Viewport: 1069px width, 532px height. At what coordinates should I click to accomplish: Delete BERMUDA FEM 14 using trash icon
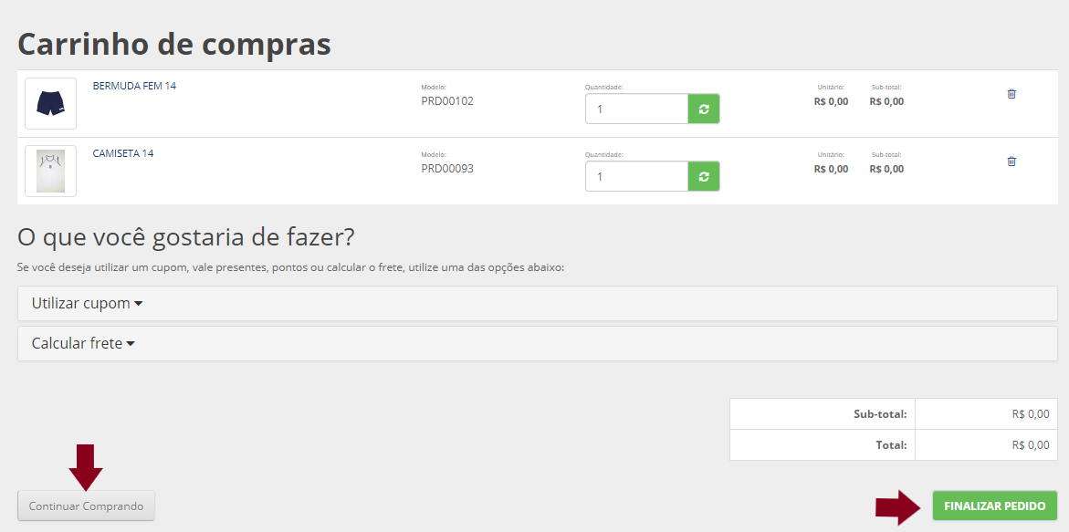coord(1011,94)
